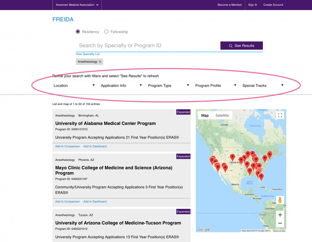Viewport: 312px width, 242px height.
Task: Click the Terms of Use map link
Action: point(279,231)
